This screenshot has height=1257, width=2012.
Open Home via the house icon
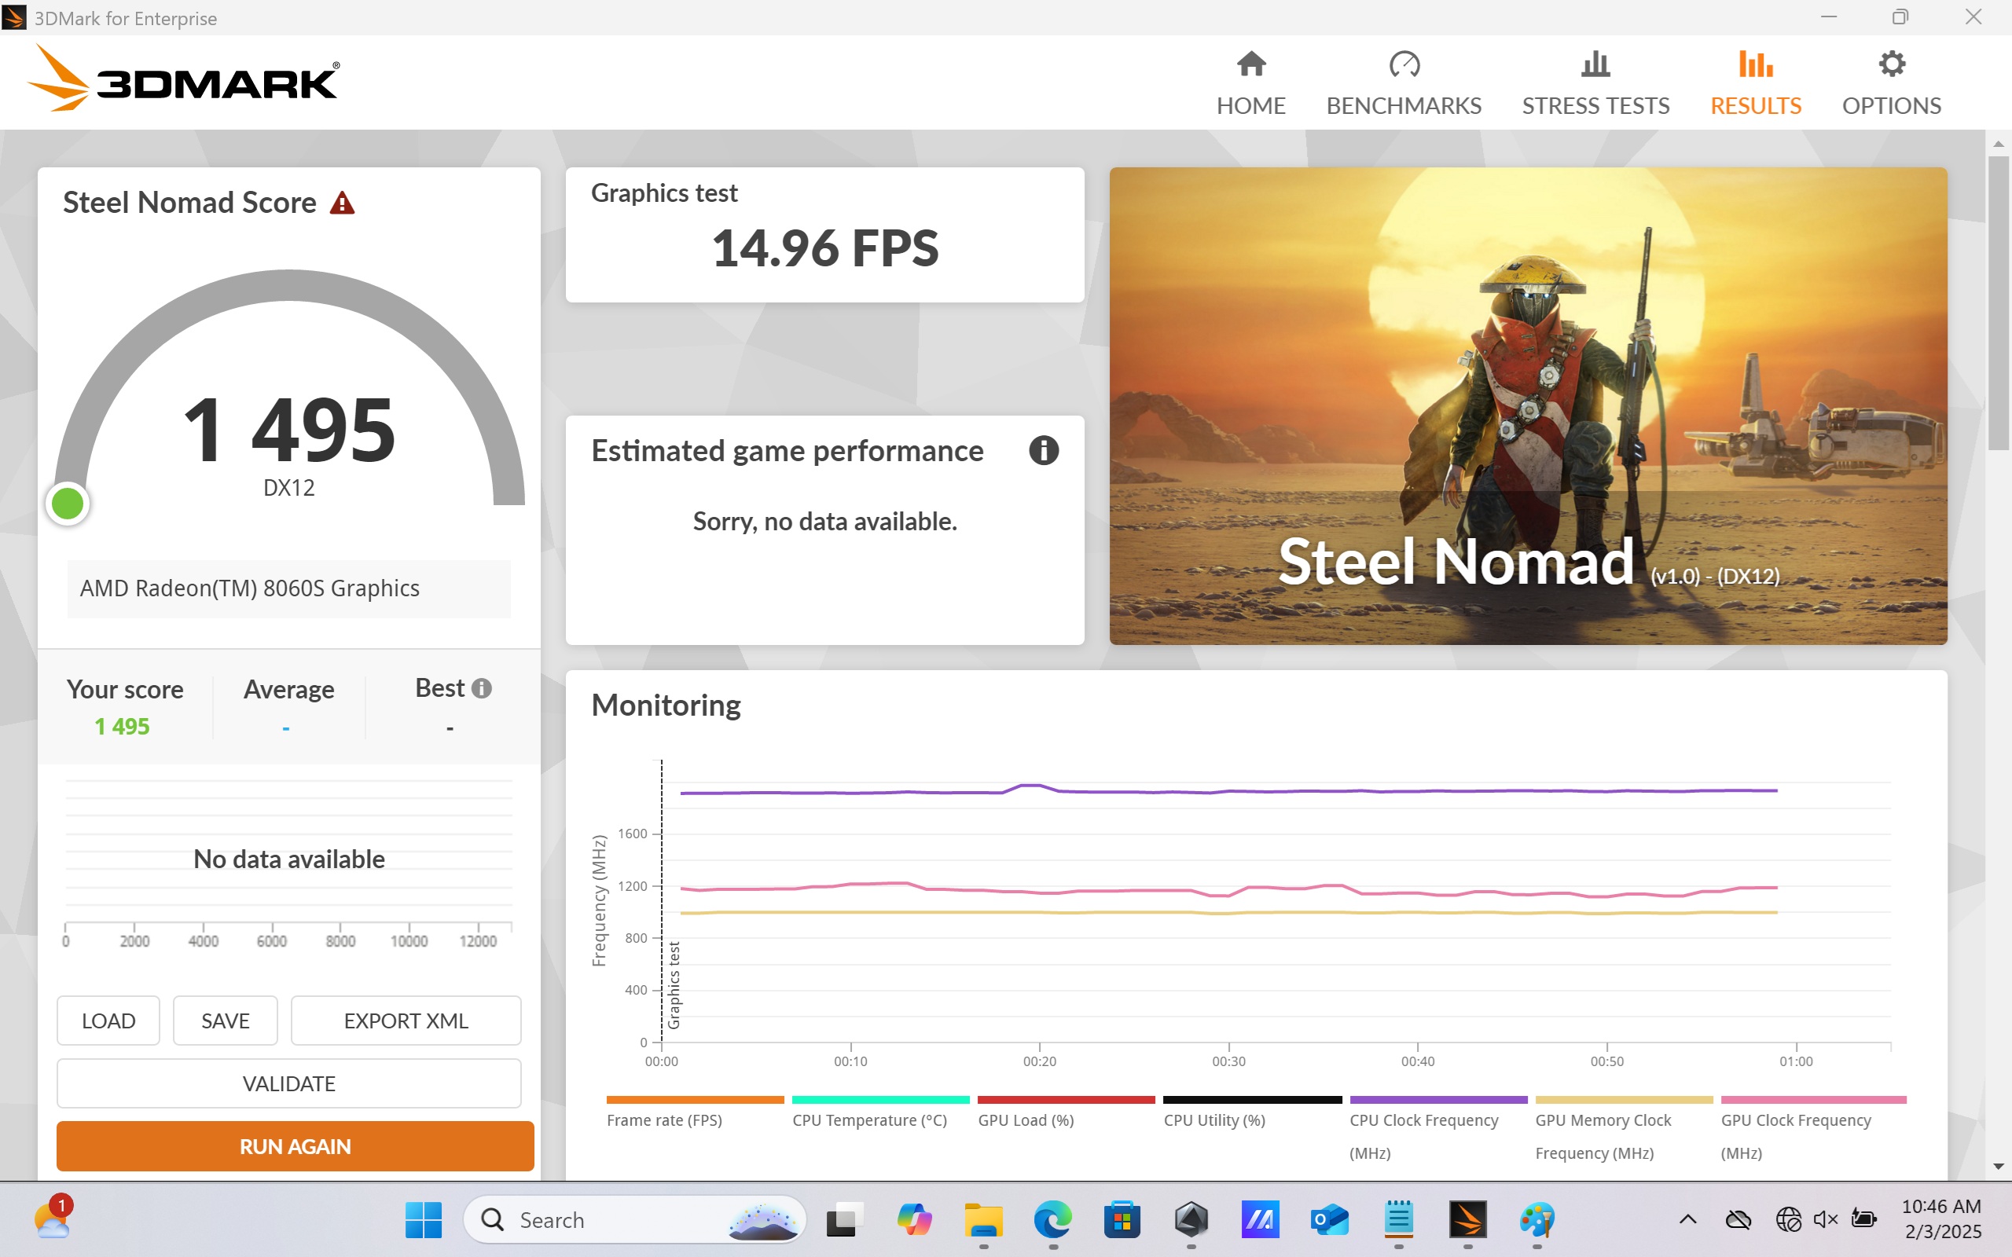click(1250, 65)
